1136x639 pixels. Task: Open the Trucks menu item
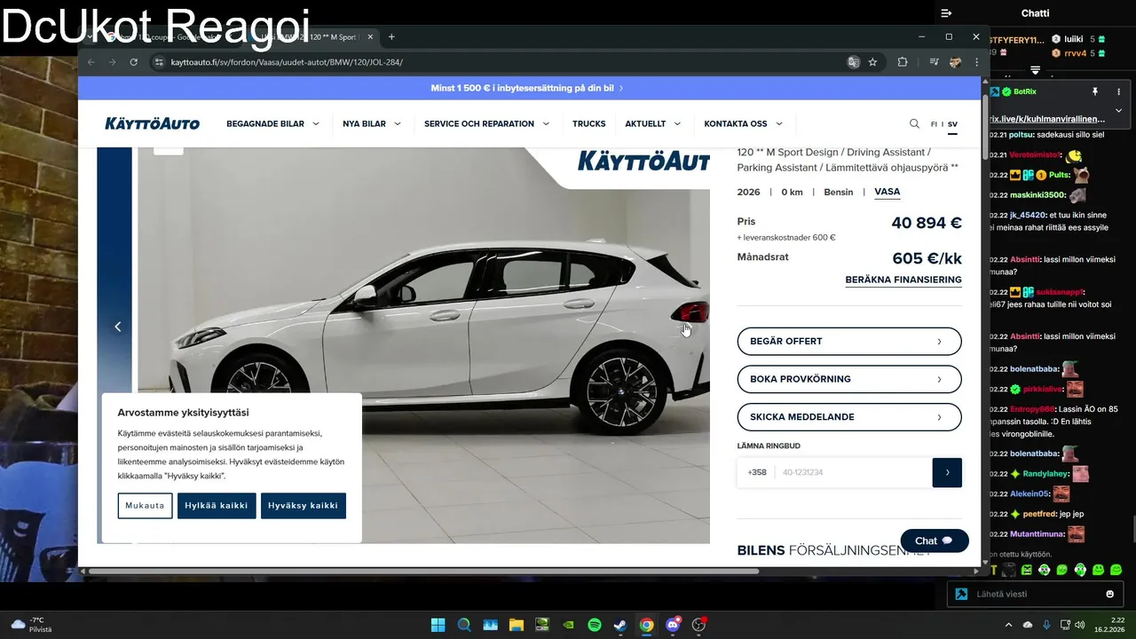(x=588, y=124)
